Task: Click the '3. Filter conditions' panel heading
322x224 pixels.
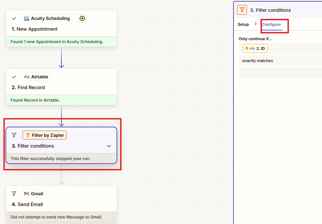Action: point(270,10)
